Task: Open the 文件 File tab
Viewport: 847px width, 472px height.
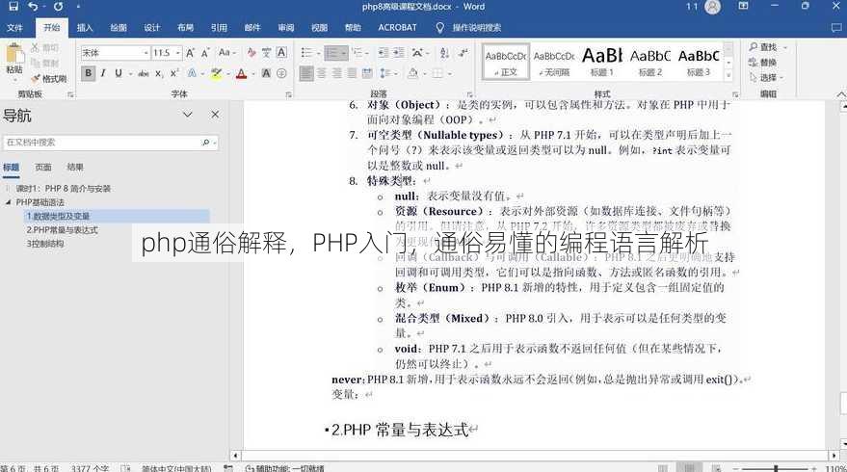Action: click(x=14, y=28)
